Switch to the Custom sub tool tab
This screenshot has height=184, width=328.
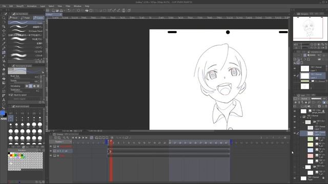pyautogui.click(x=38, y=18)
